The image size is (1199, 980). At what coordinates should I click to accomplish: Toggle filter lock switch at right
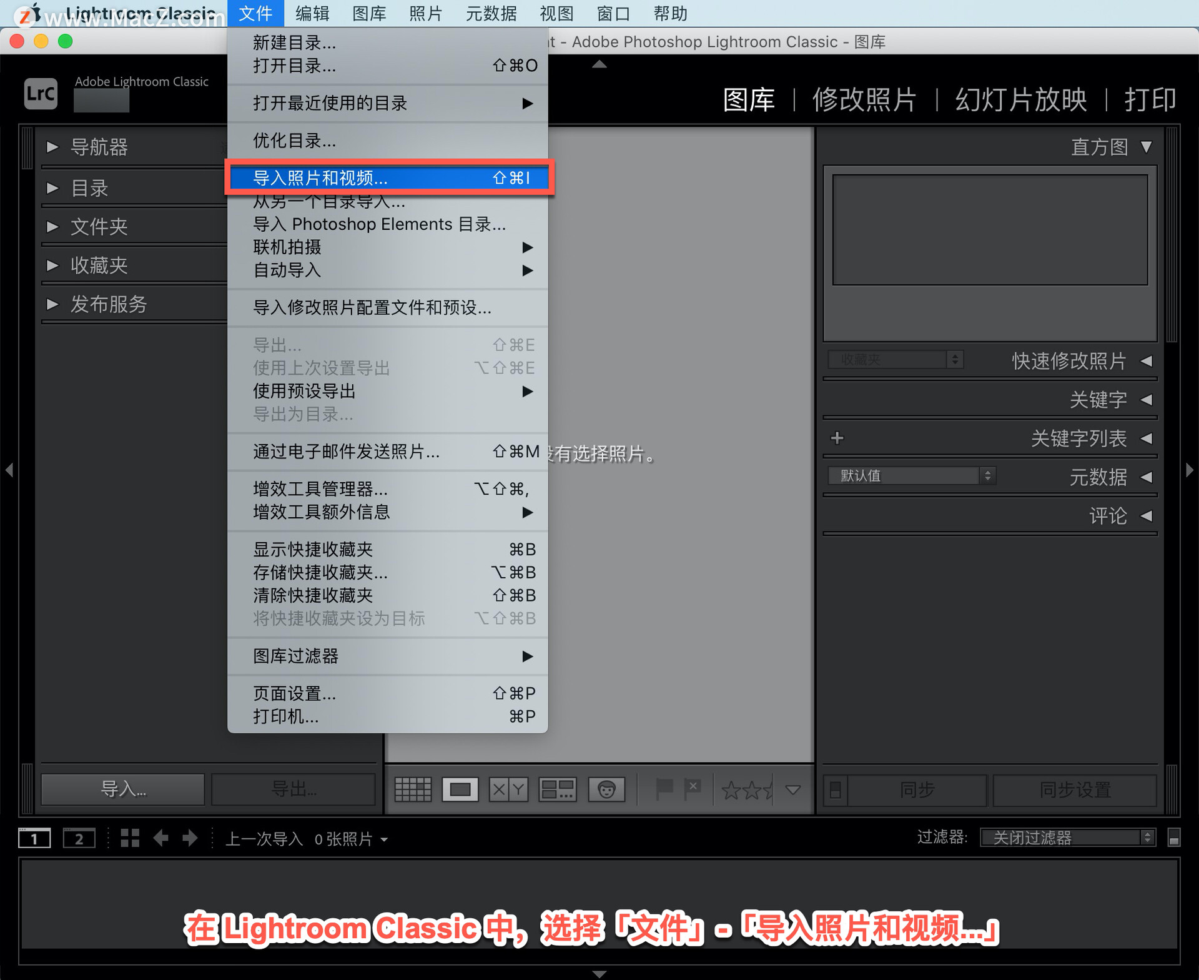click(1174, 838)
